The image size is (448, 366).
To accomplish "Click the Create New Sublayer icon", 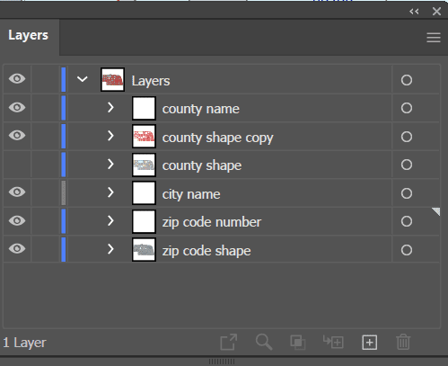I will tap(333, 342).
